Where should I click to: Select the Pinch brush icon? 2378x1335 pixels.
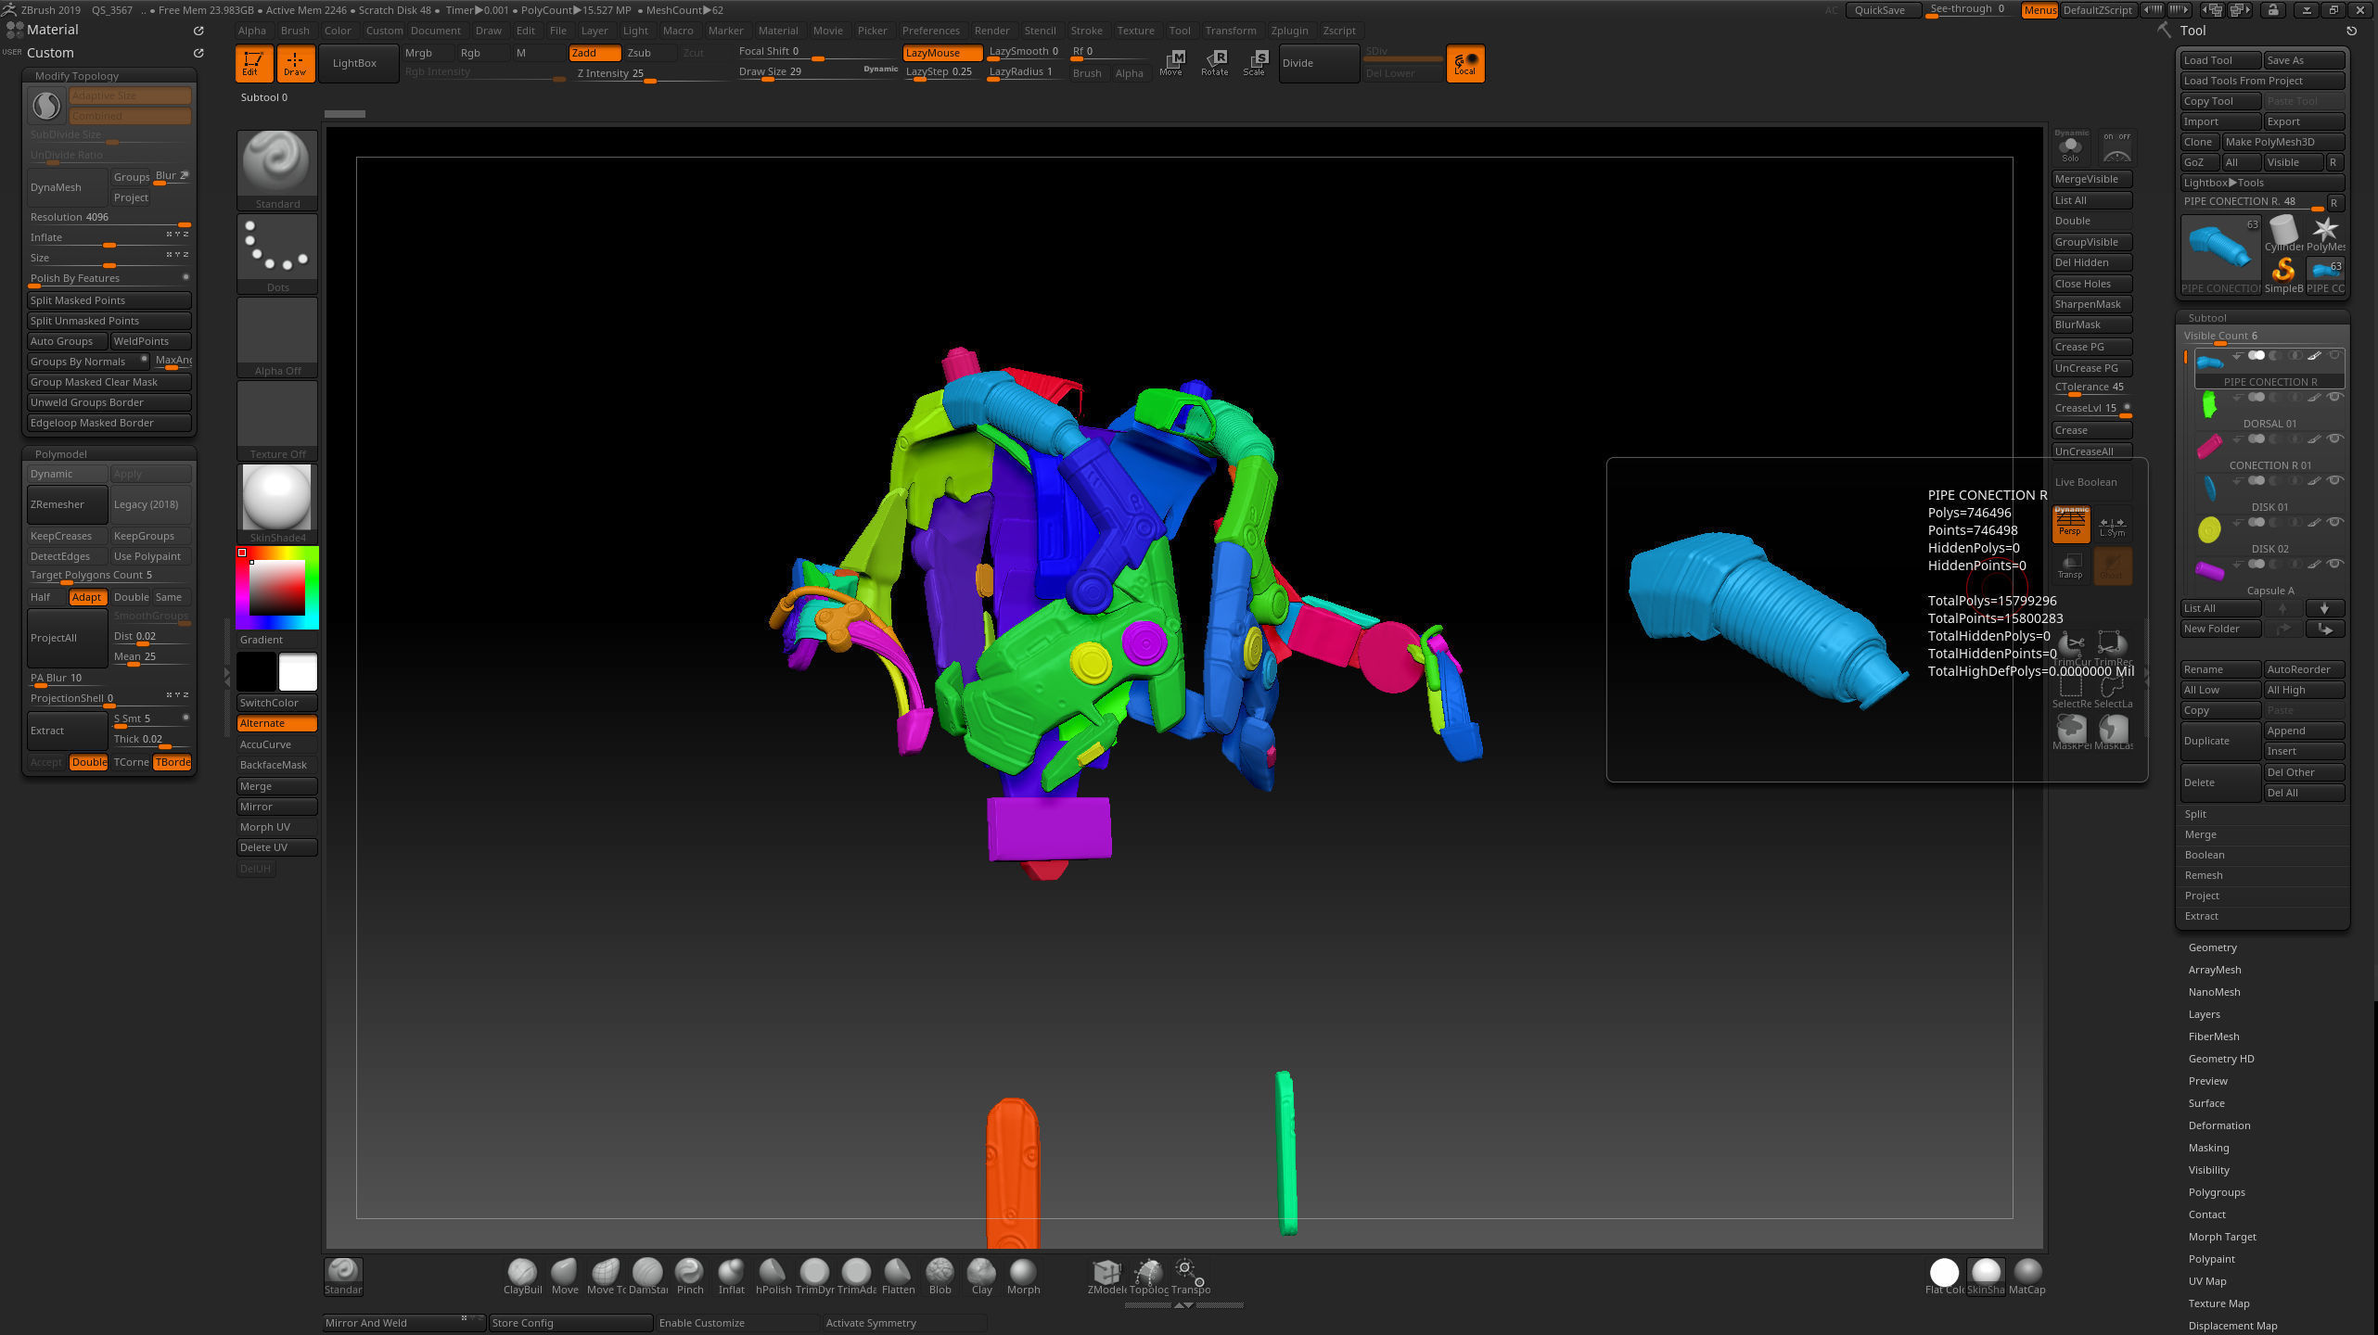[x=689, y=1271]
